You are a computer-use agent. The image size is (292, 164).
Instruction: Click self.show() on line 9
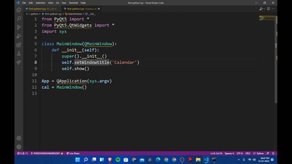[x=75, y=69]
